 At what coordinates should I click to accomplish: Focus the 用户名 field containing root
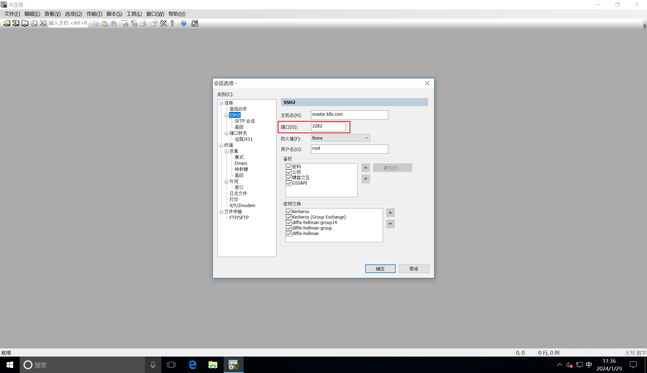point(350,149)
